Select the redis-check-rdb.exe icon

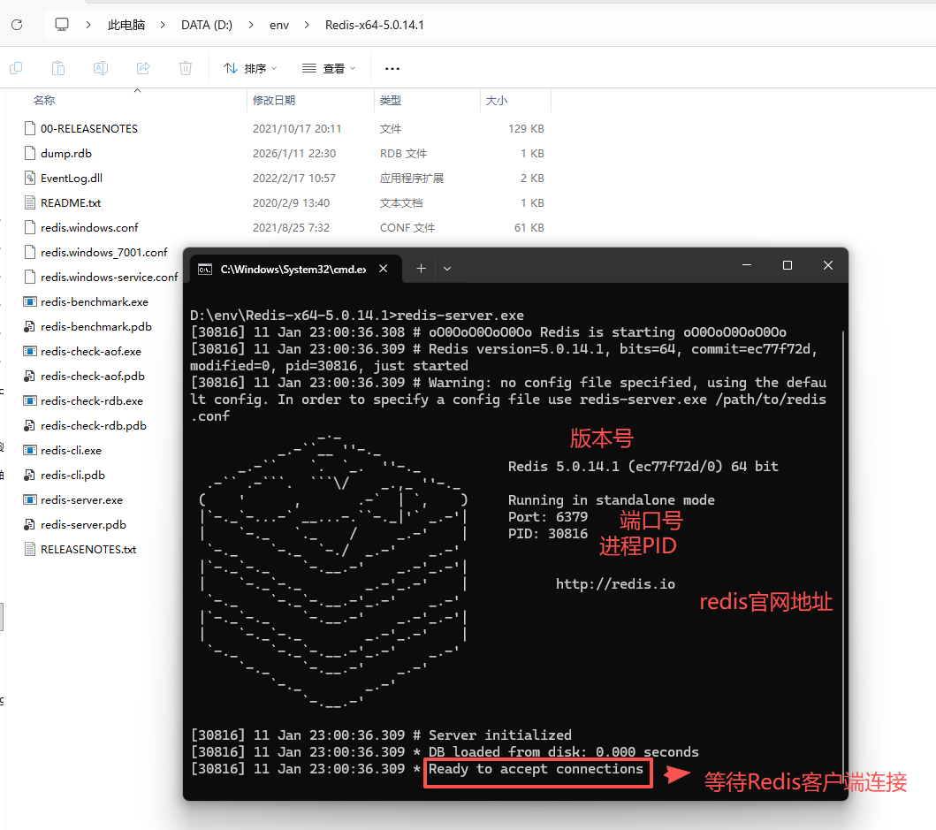tap(30, 401)
